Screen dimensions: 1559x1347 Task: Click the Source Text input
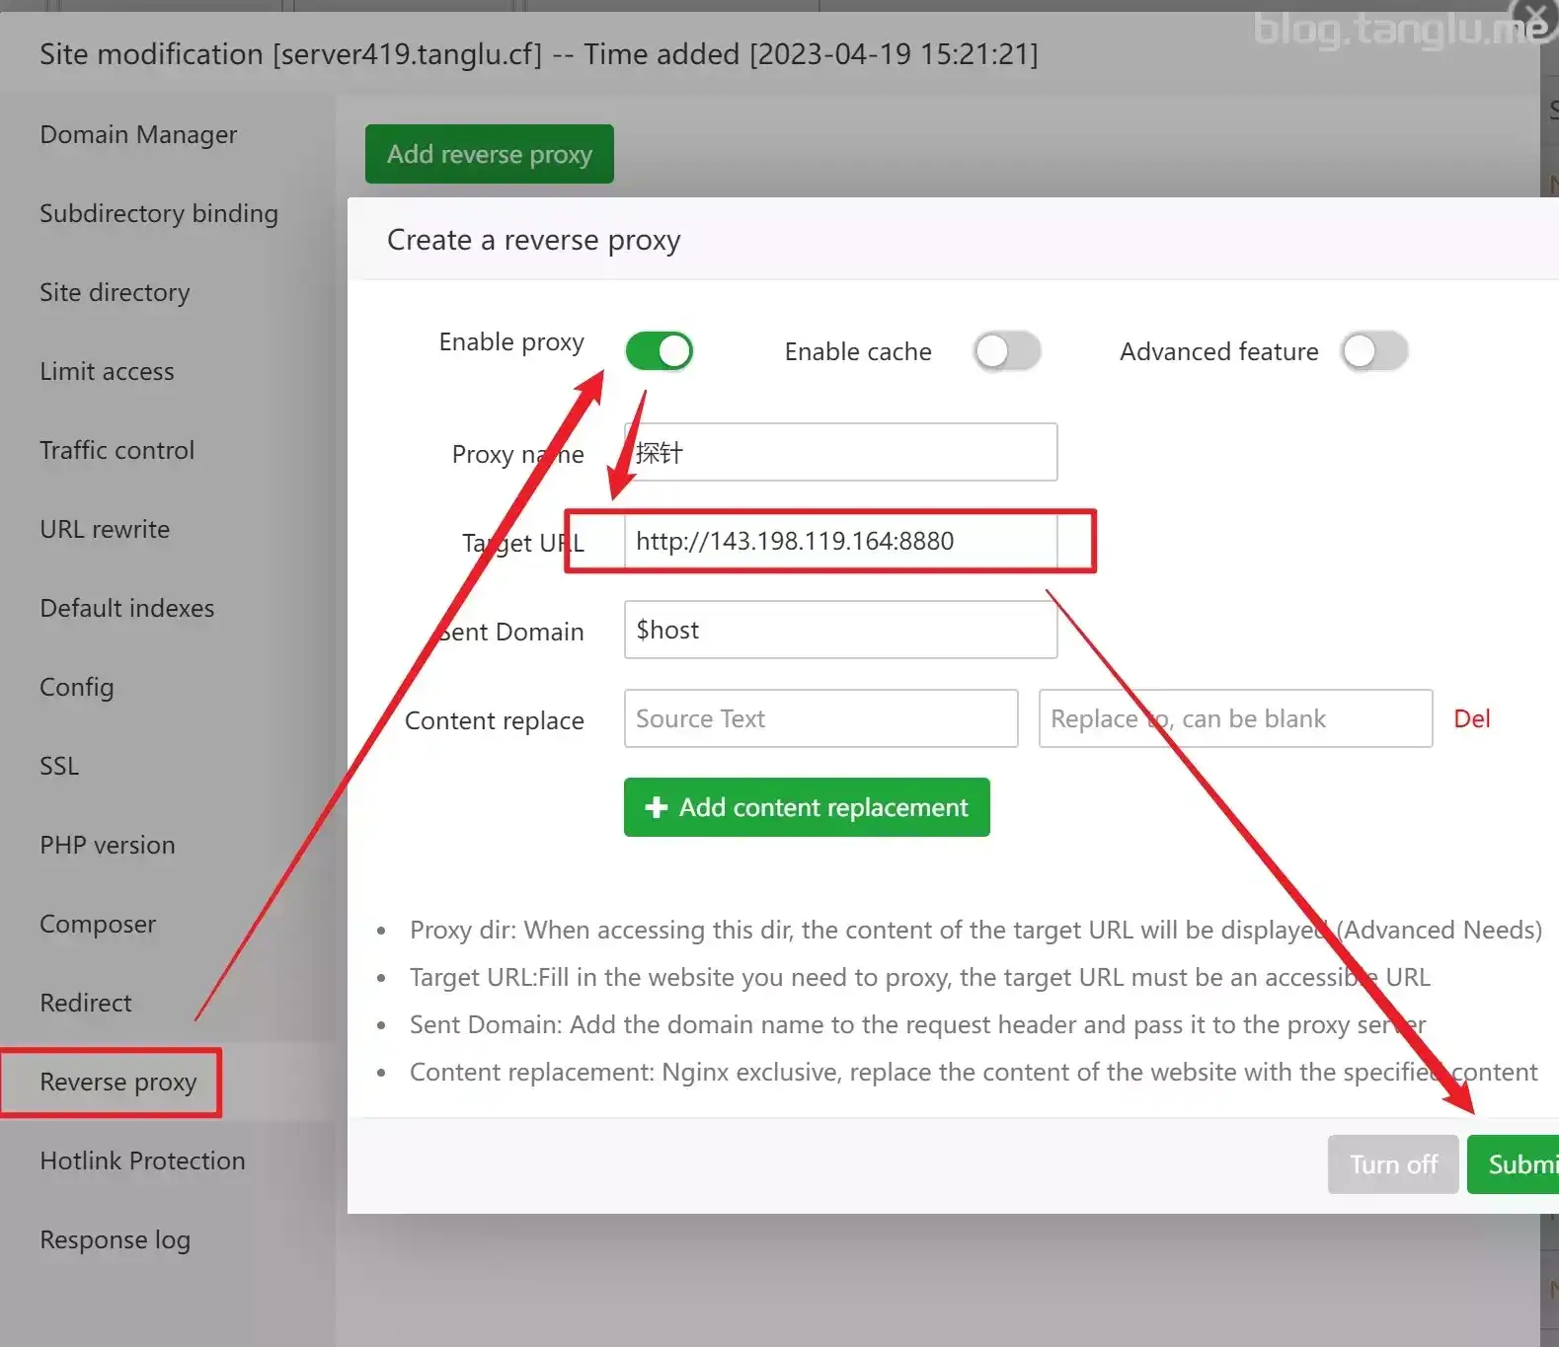coord(820,719)
